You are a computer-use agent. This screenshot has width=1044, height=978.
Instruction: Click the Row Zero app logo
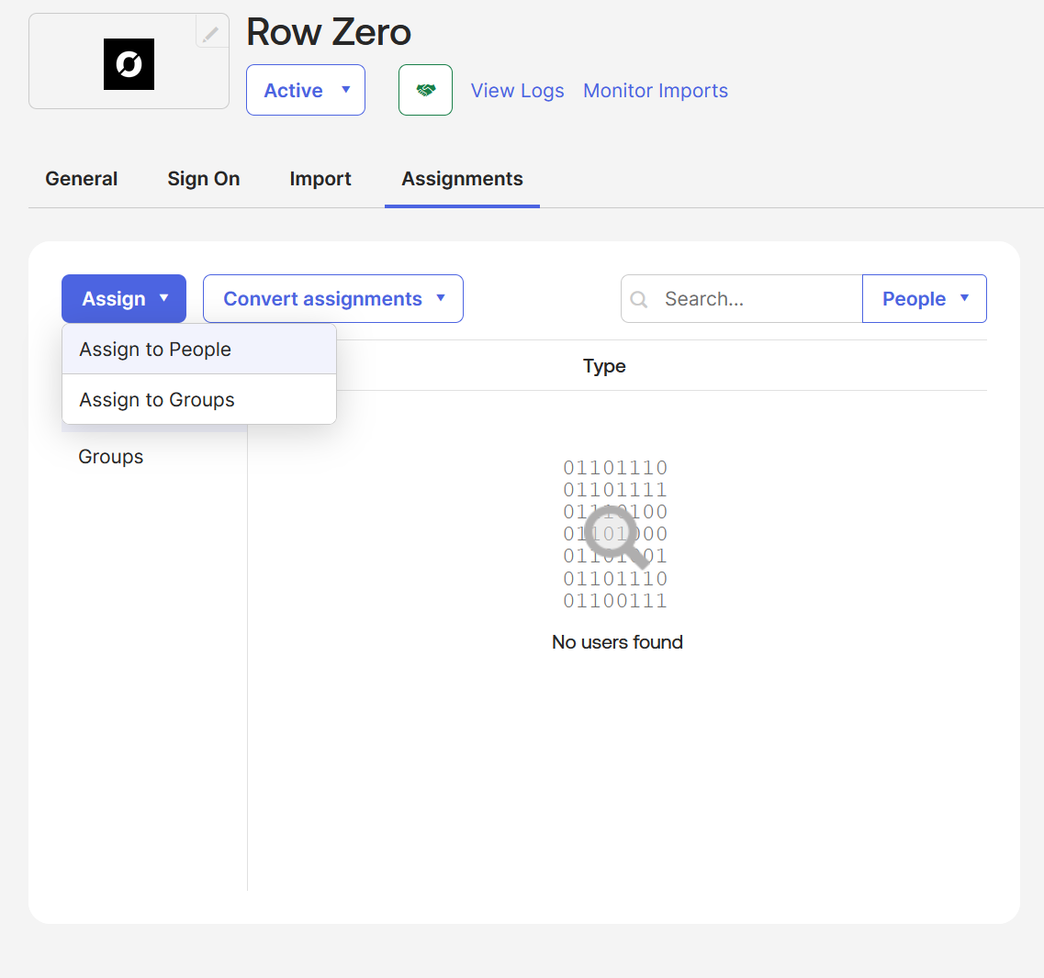click(129, 64)
